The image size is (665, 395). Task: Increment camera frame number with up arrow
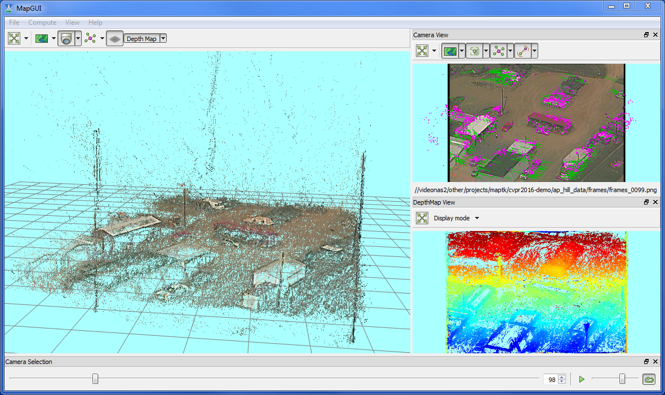(562, 377)
